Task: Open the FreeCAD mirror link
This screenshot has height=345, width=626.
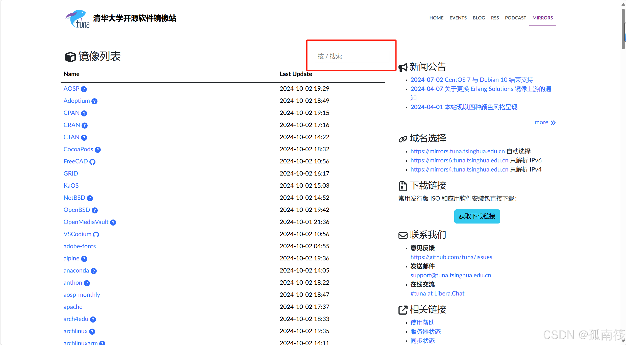Action: click(x=76, y=161)
